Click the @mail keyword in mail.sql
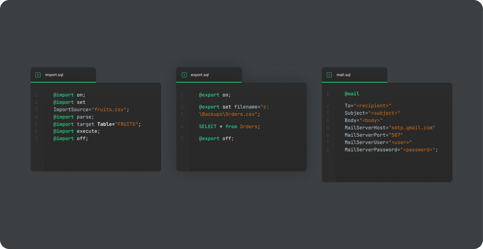 point(352,93)
